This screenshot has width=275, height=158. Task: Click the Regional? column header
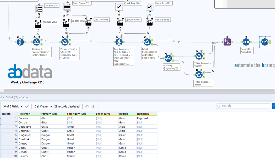coord(147,114)
